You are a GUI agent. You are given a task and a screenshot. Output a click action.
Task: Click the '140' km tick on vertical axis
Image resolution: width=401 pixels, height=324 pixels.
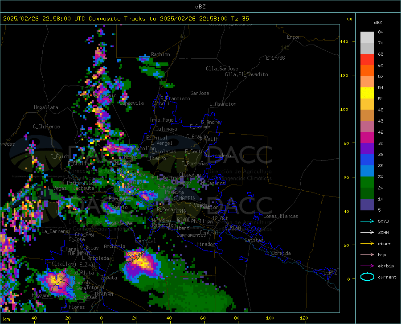click(x=344, y=42)
